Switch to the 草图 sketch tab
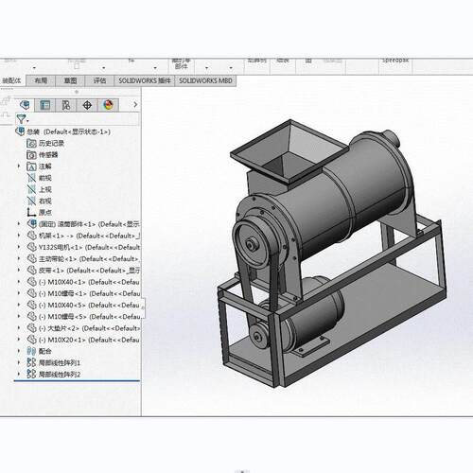The height and width of the screenshot is (473, 473). (x=70, y=80)
